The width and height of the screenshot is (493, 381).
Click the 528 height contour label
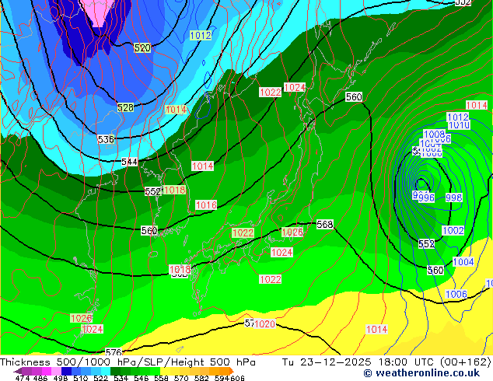pyautogui.click(x=125, y=107)
